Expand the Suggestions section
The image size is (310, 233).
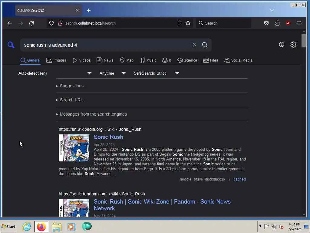pos(70,86)
